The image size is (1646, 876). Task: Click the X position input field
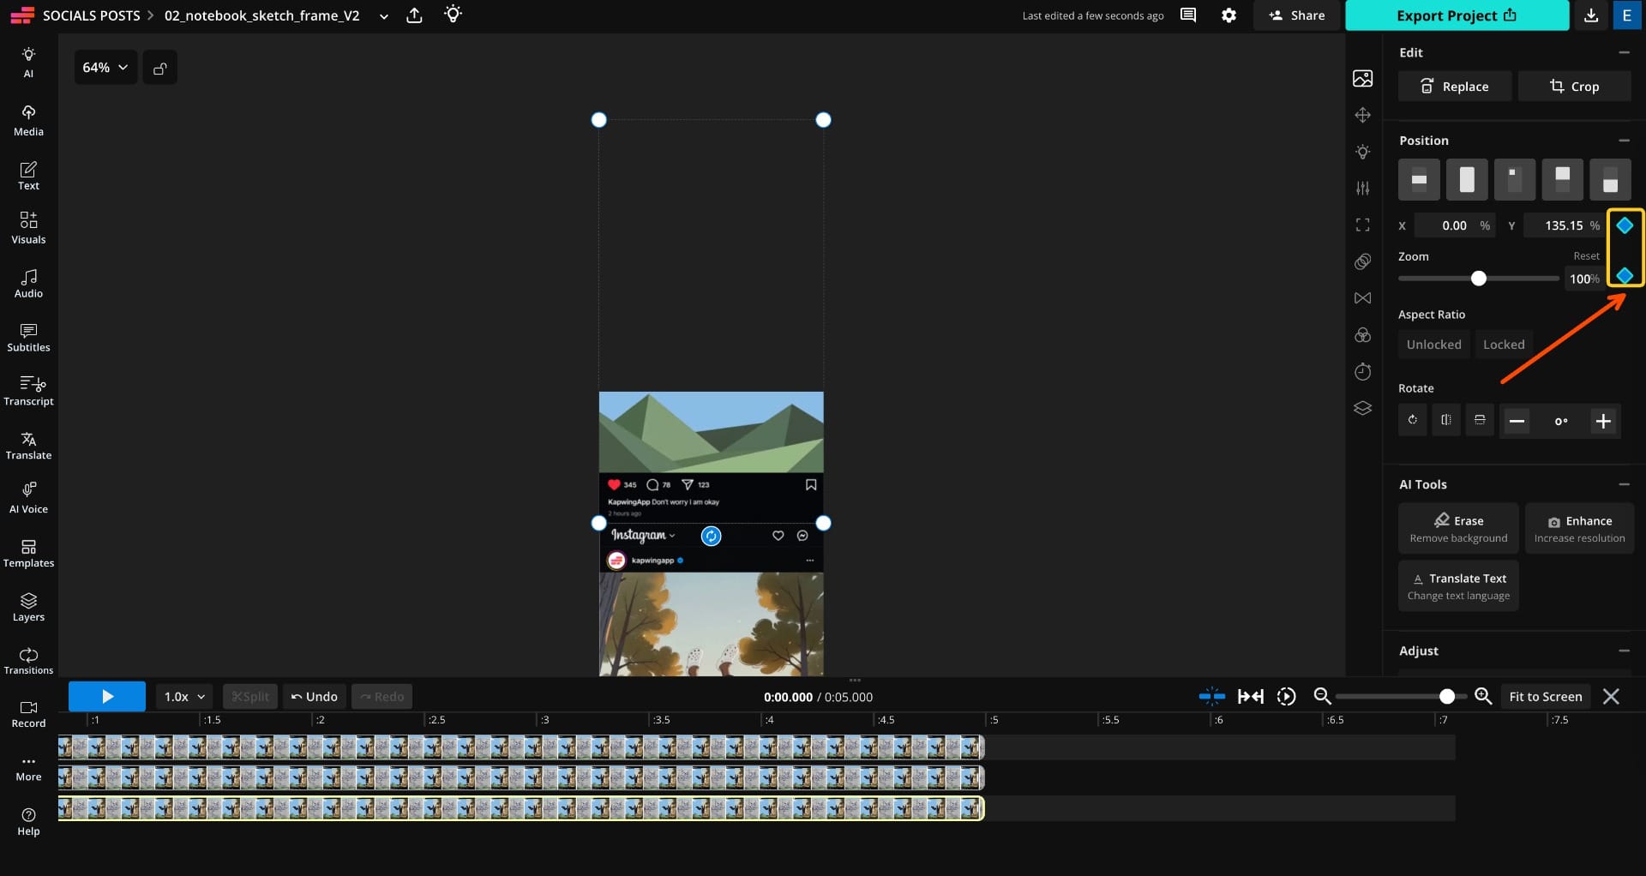(1454, 225)
